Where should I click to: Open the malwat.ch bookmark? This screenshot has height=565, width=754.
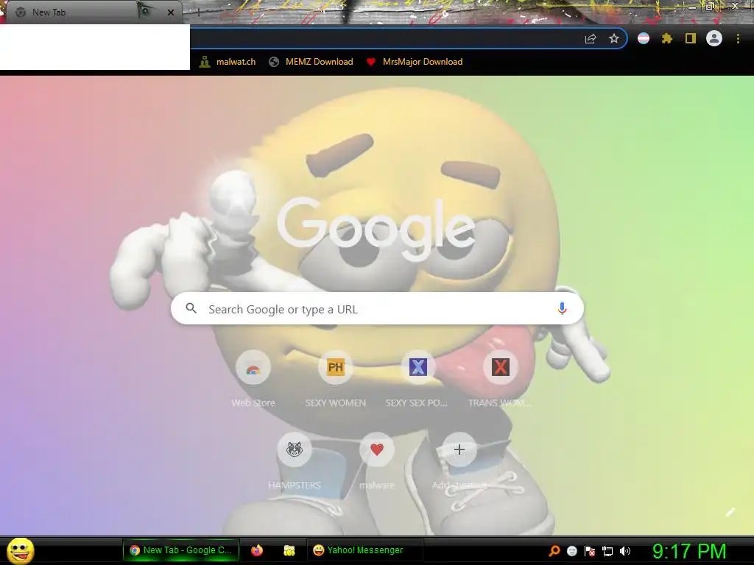227,62
